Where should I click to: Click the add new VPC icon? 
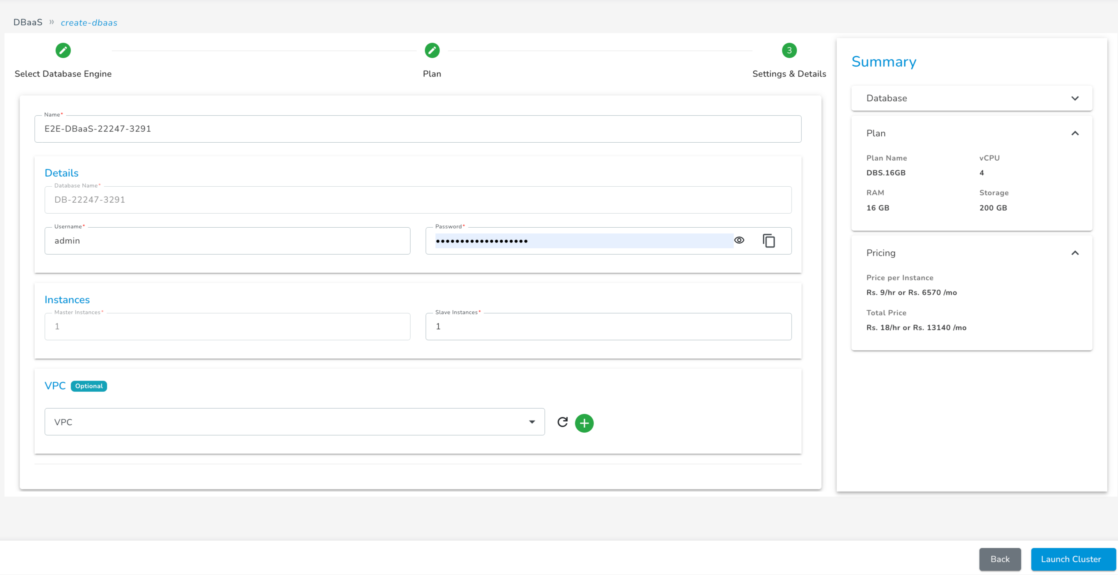coord(584,423)
